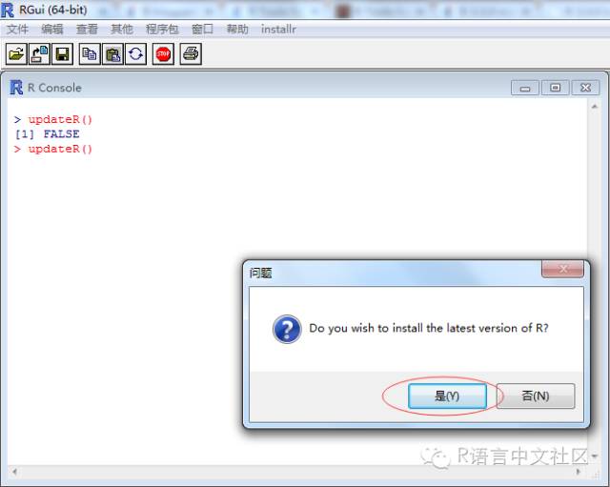Screen dimensions: 610x487
Task: Click the console vertical scrollbar up arrow
Action: (x=595, y=106)
